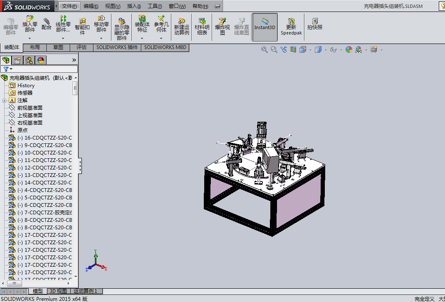Open the ConfigurationManager tab icon

click(x=29, y=60)
